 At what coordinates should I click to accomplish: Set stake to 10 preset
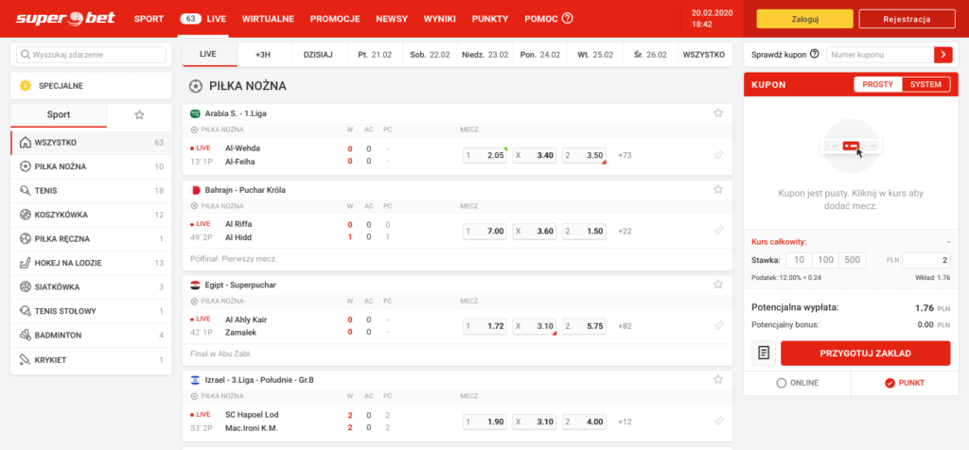799,260
